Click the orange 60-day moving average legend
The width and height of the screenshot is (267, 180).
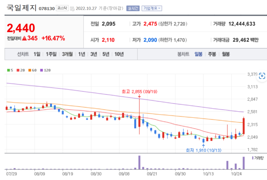tap(32, 70)
